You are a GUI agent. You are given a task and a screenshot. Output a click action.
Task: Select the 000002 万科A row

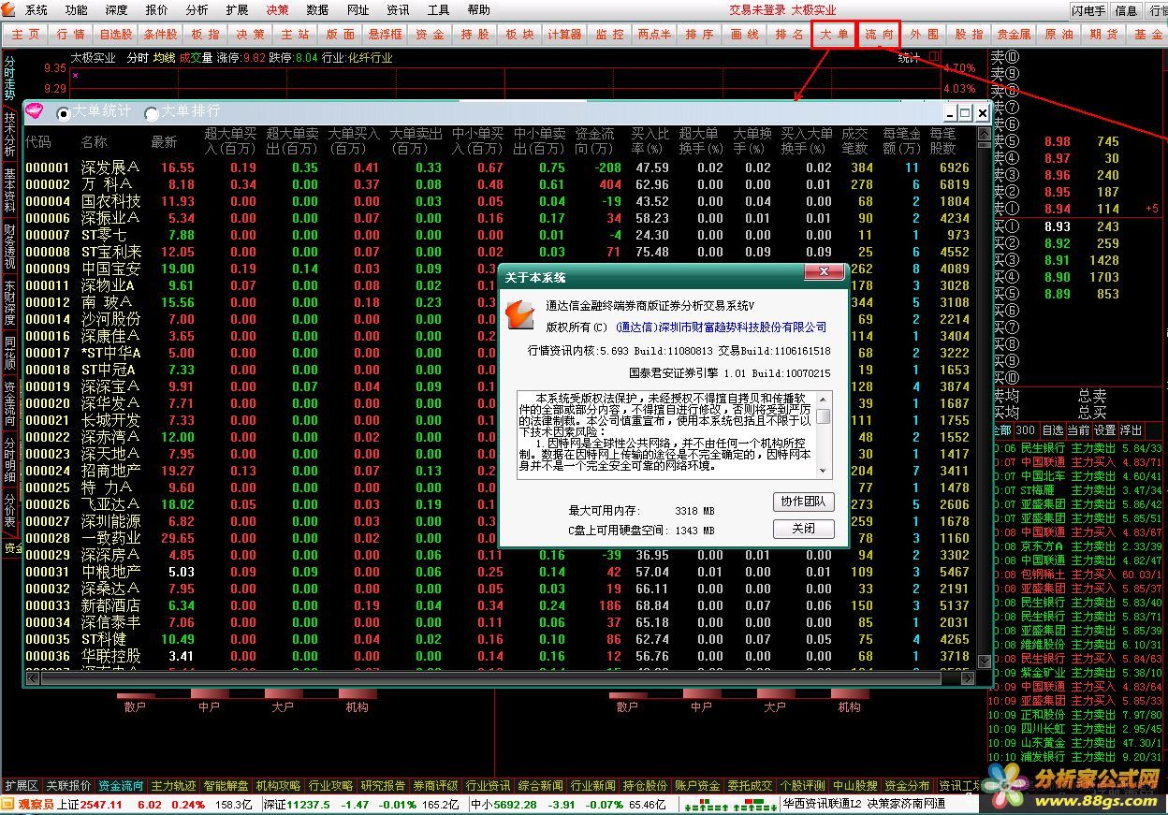click(x=499, y=184)
